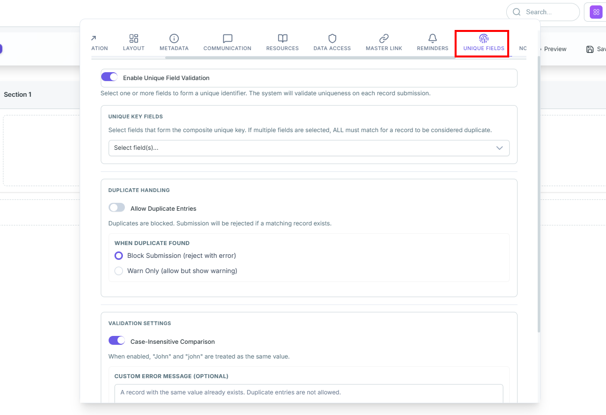Enable Allow Duplicate Entries toggle

click(116, 208)
